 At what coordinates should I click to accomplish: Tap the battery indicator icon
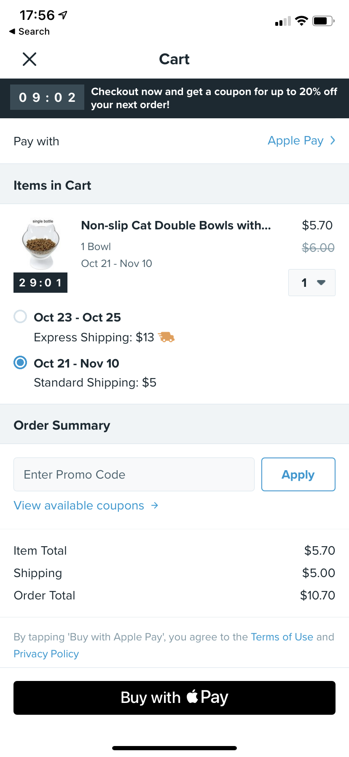(x=323, y=21)
